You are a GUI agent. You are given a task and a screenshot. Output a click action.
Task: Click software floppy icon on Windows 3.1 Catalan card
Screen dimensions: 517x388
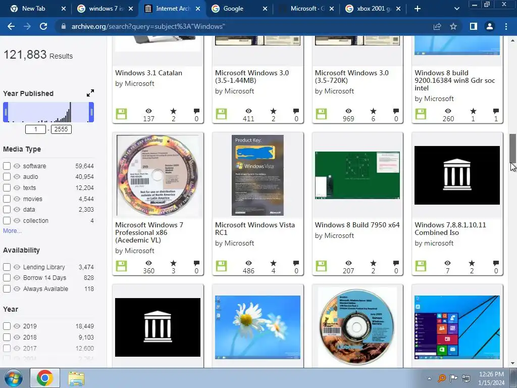pyautogui.click(x=121, y=114)
